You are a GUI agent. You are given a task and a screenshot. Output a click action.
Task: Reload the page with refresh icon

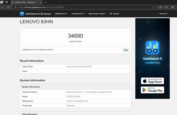(8, 7)
